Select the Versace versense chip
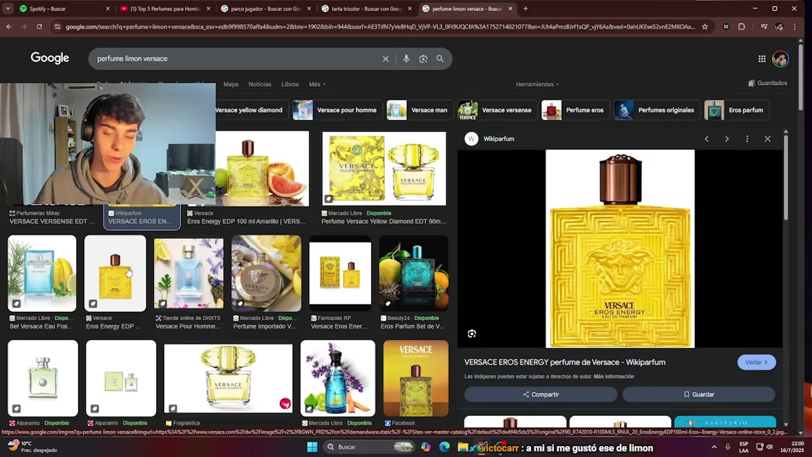812x457 pixels. [497, 110]
